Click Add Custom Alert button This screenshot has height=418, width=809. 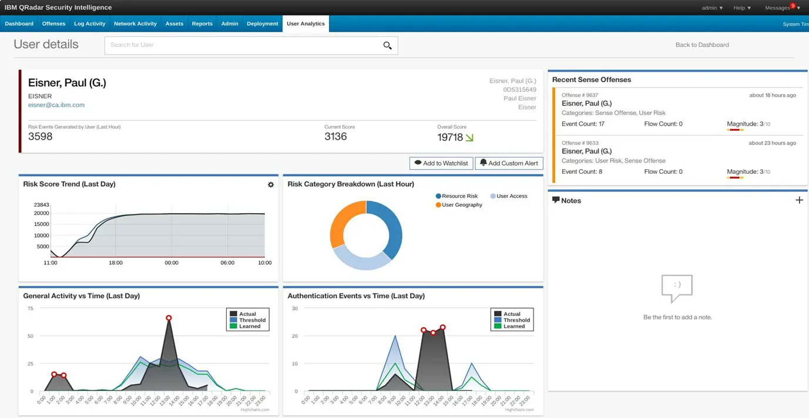point(509,163)
